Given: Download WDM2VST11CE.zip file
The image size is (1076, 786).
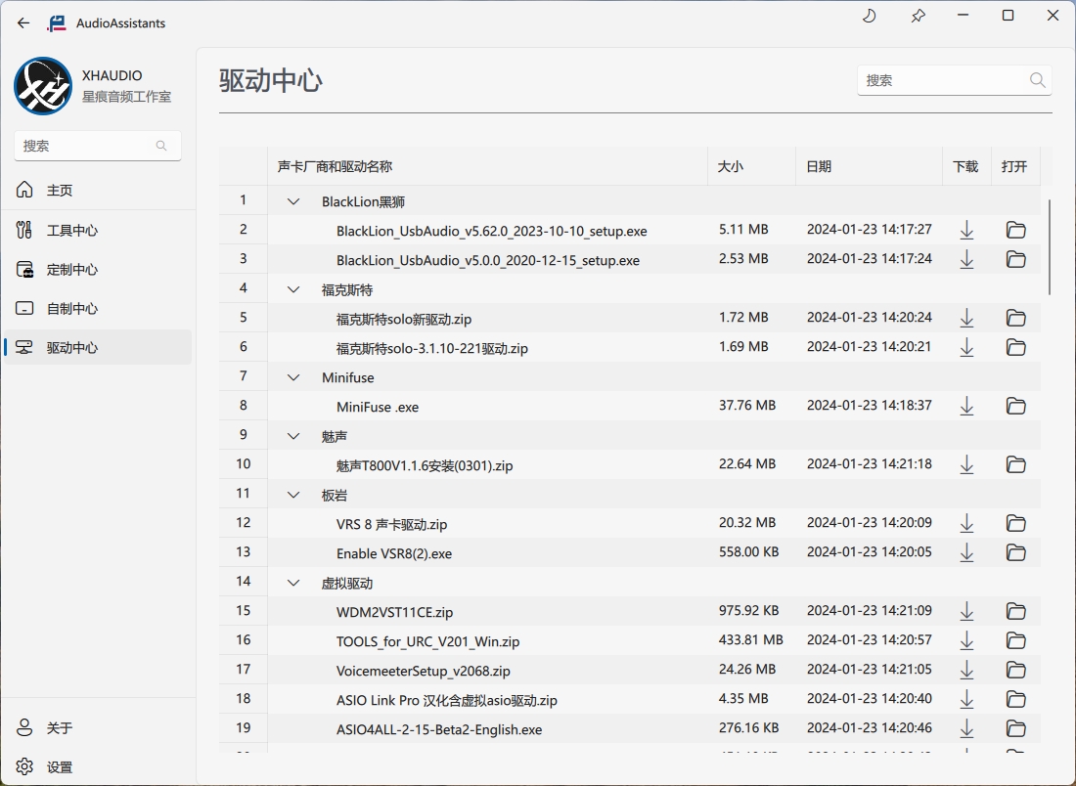Looking at the screenshot, I should click(x=966, y=611).
